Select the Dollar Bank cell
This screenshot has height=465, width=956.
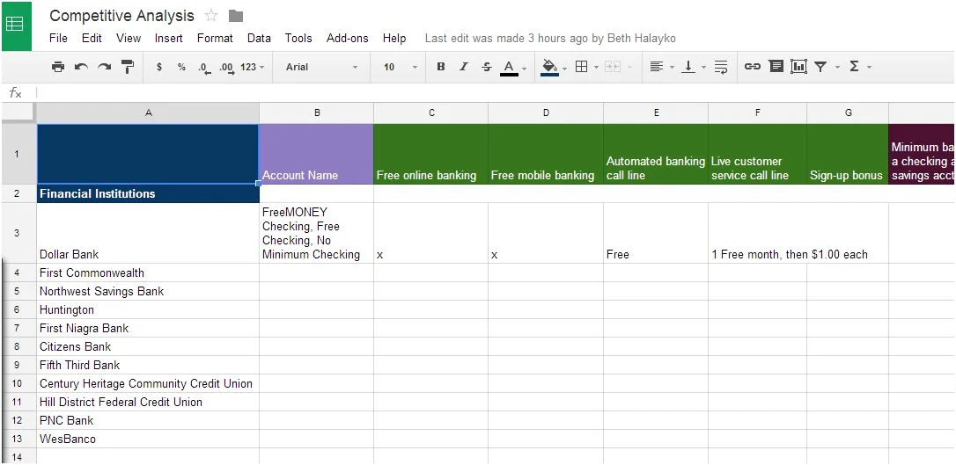click(148, 233)
